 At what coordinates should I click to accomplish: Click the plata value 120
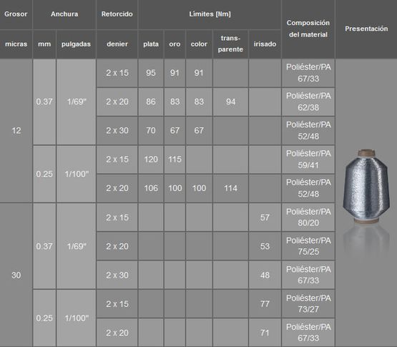[151, 160]
